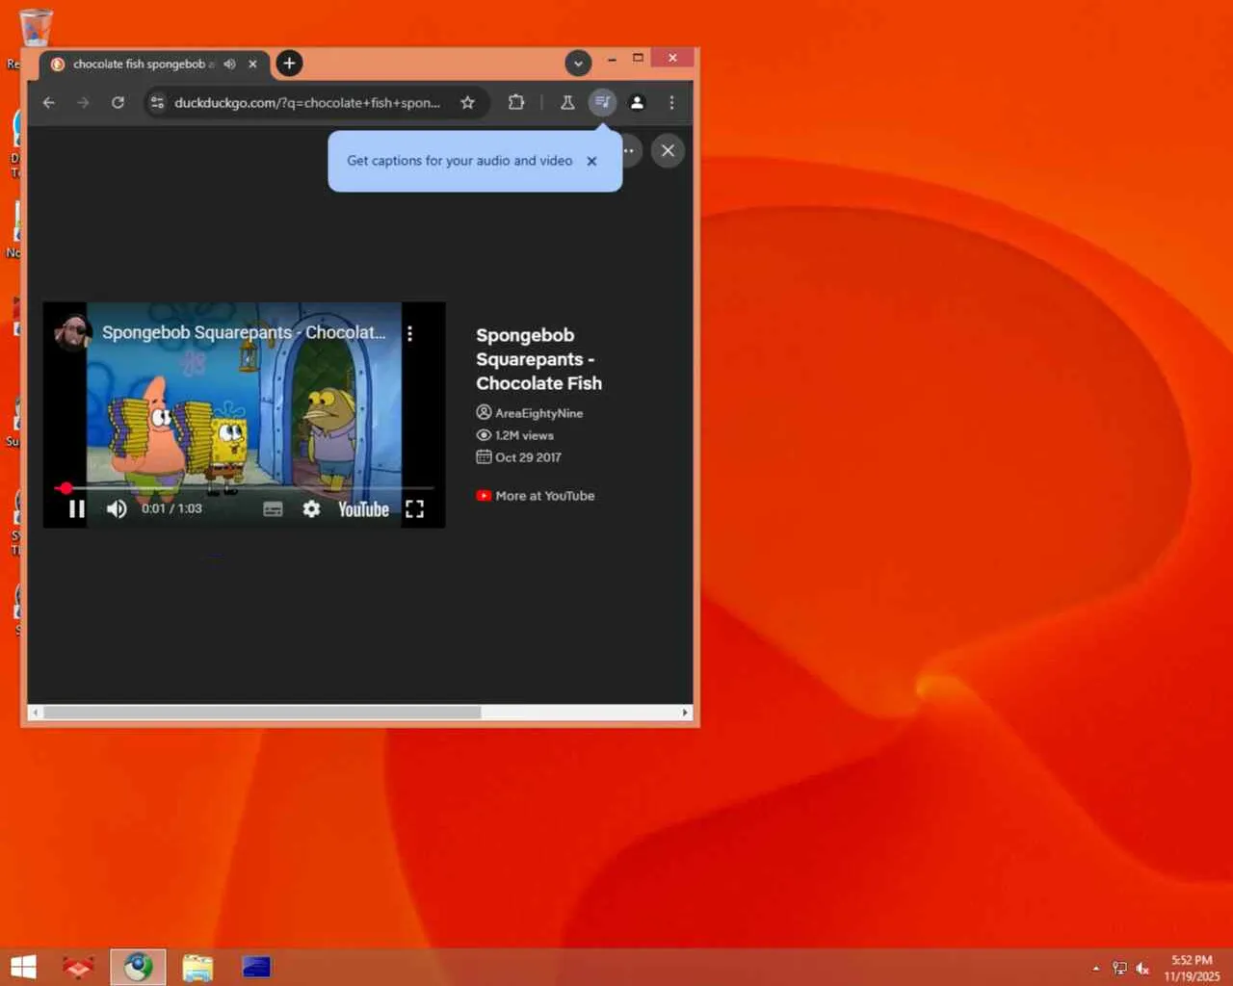Click the channel avatar in video player

[71, 333]
